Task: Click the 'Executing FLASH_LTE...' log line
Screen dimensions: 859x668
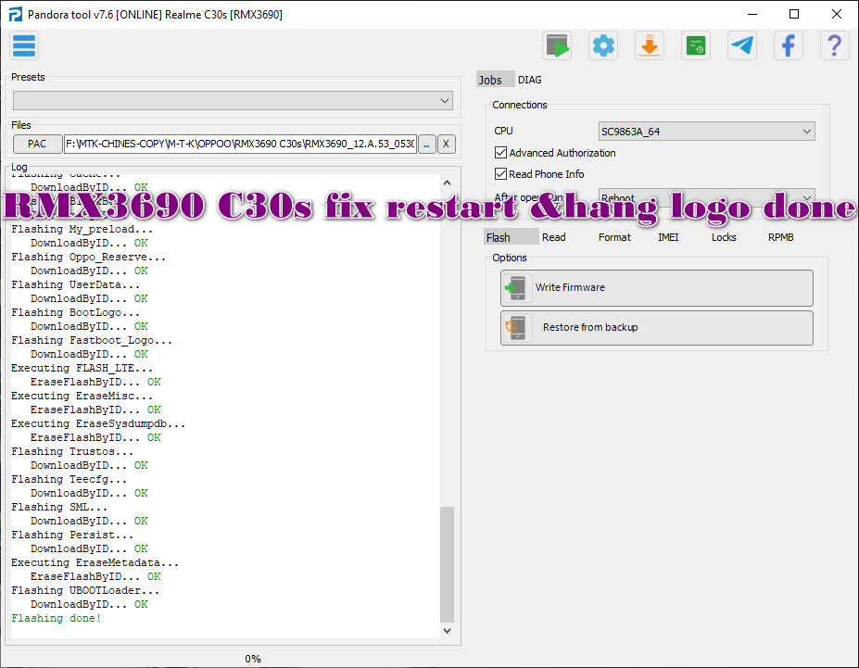Action: point(82,368)
